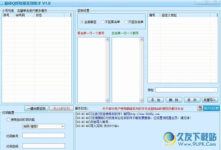Screen dimensions: 221x150
Task: Click inside the 白名单 text area
Action: (126, 70)
